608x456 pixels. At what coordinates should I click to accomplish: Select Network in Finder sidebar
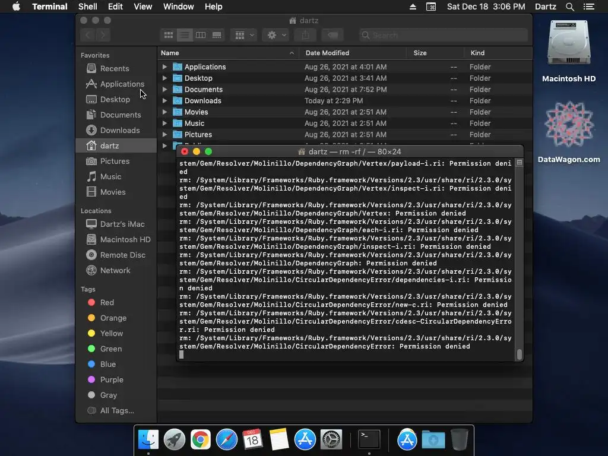(116, 270)
